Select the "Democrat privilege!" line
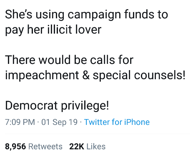Image resolution: width=193 pixels, height=156 pixels. point(57,105)
